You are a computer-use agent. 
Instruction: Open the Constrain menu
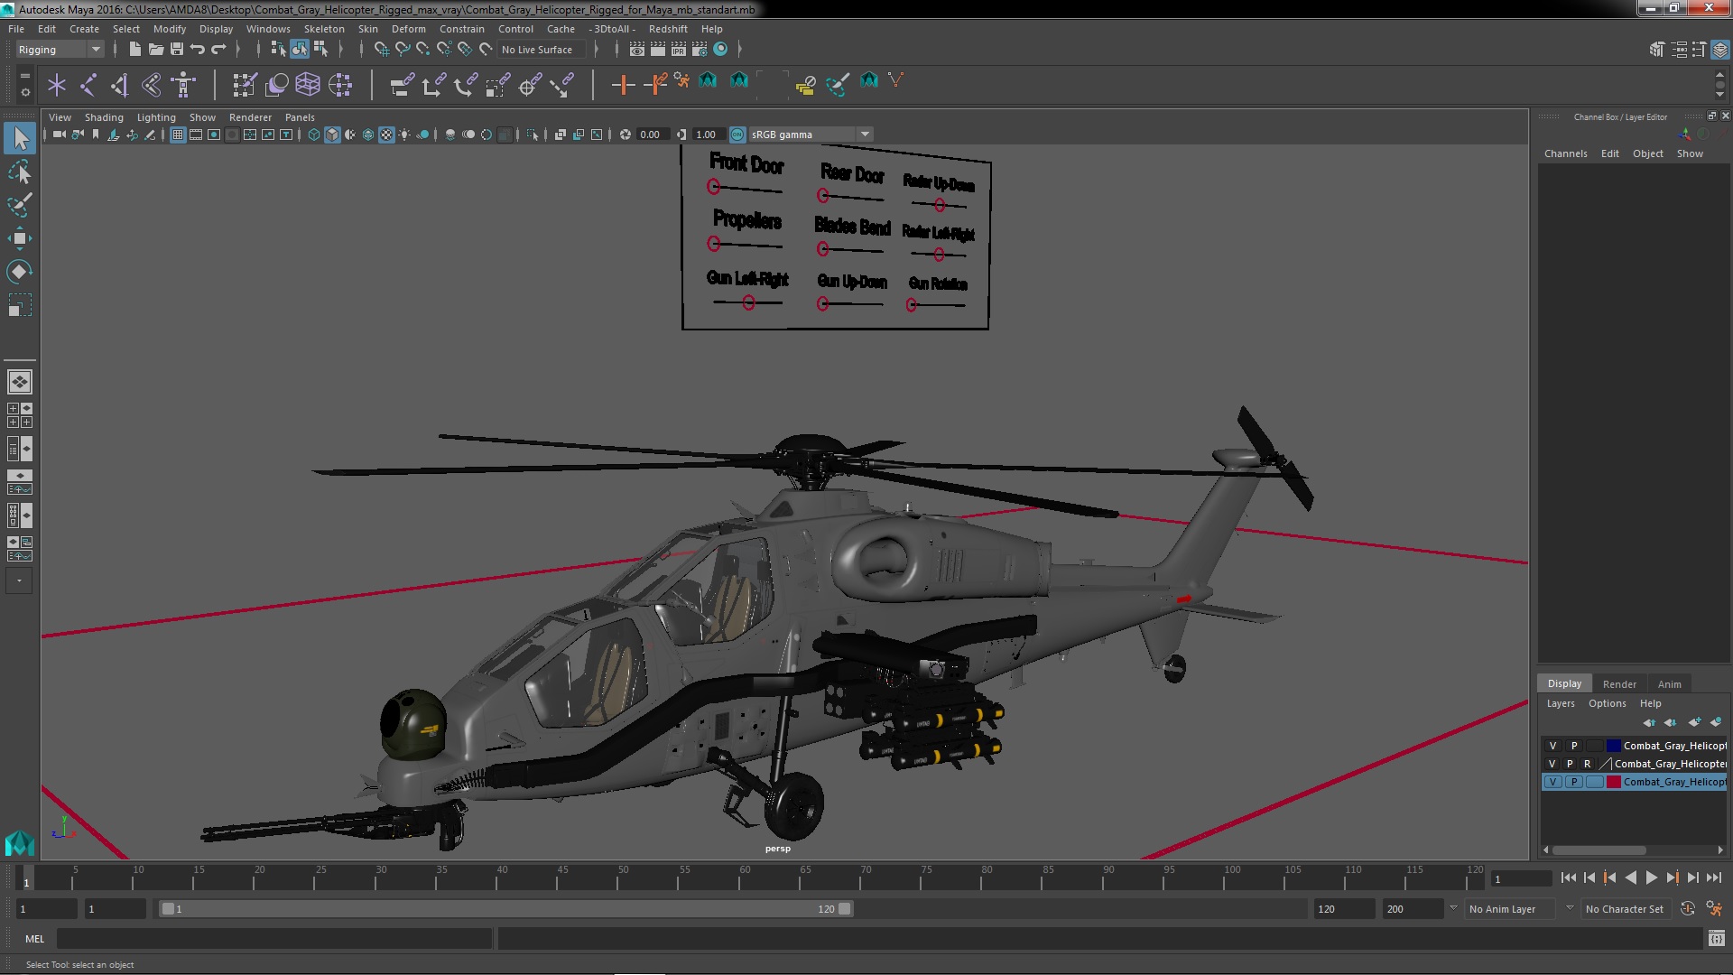click(x=462, y=29)
